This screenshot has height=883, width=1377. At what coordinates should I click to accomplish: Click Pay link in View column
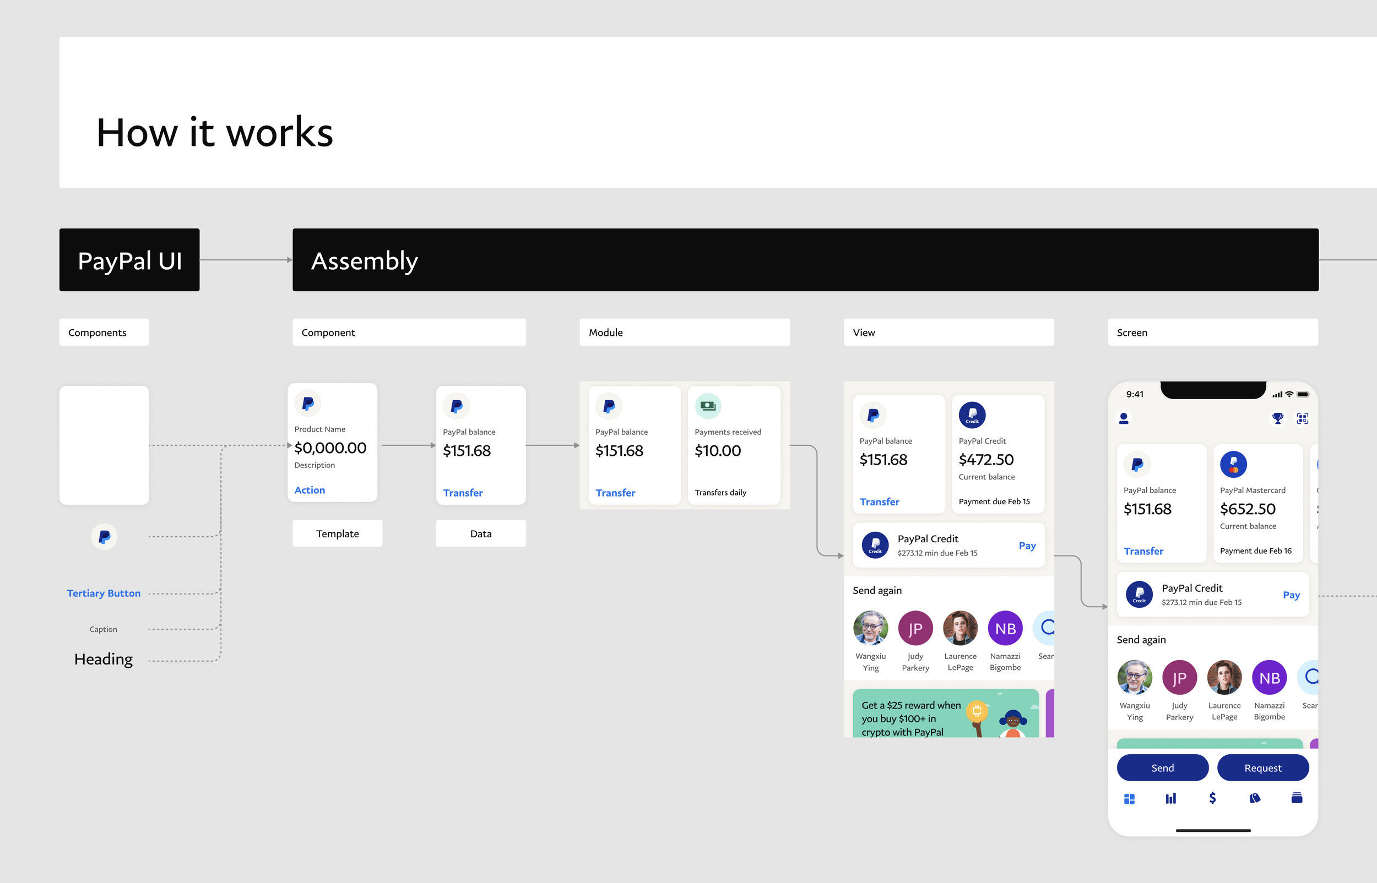[x=1027, y=546]
